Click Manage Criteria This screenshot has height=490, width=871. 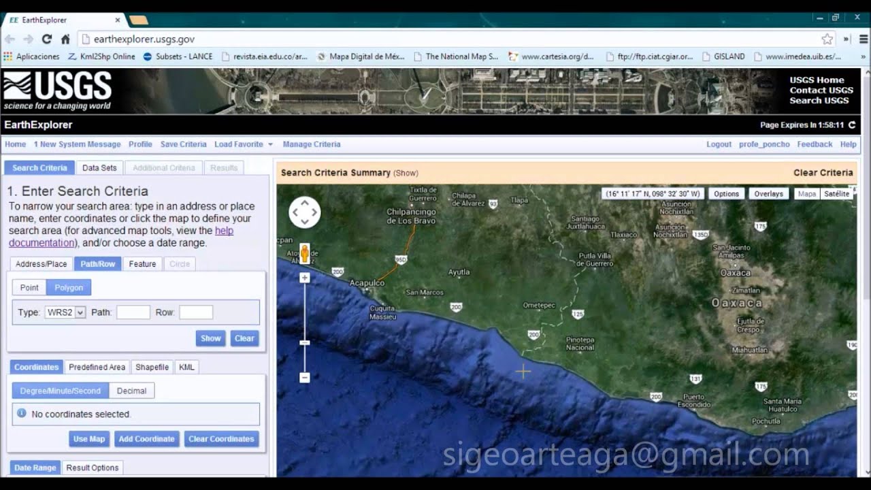312,144
